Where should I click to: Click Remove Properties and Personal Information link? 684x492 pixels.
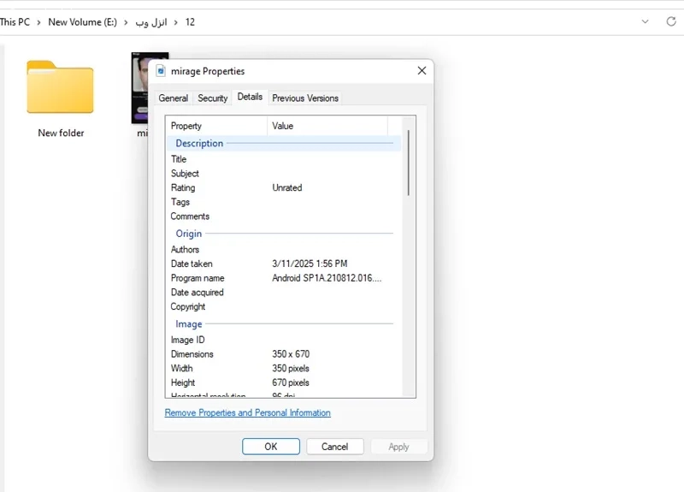coord(247,412)
